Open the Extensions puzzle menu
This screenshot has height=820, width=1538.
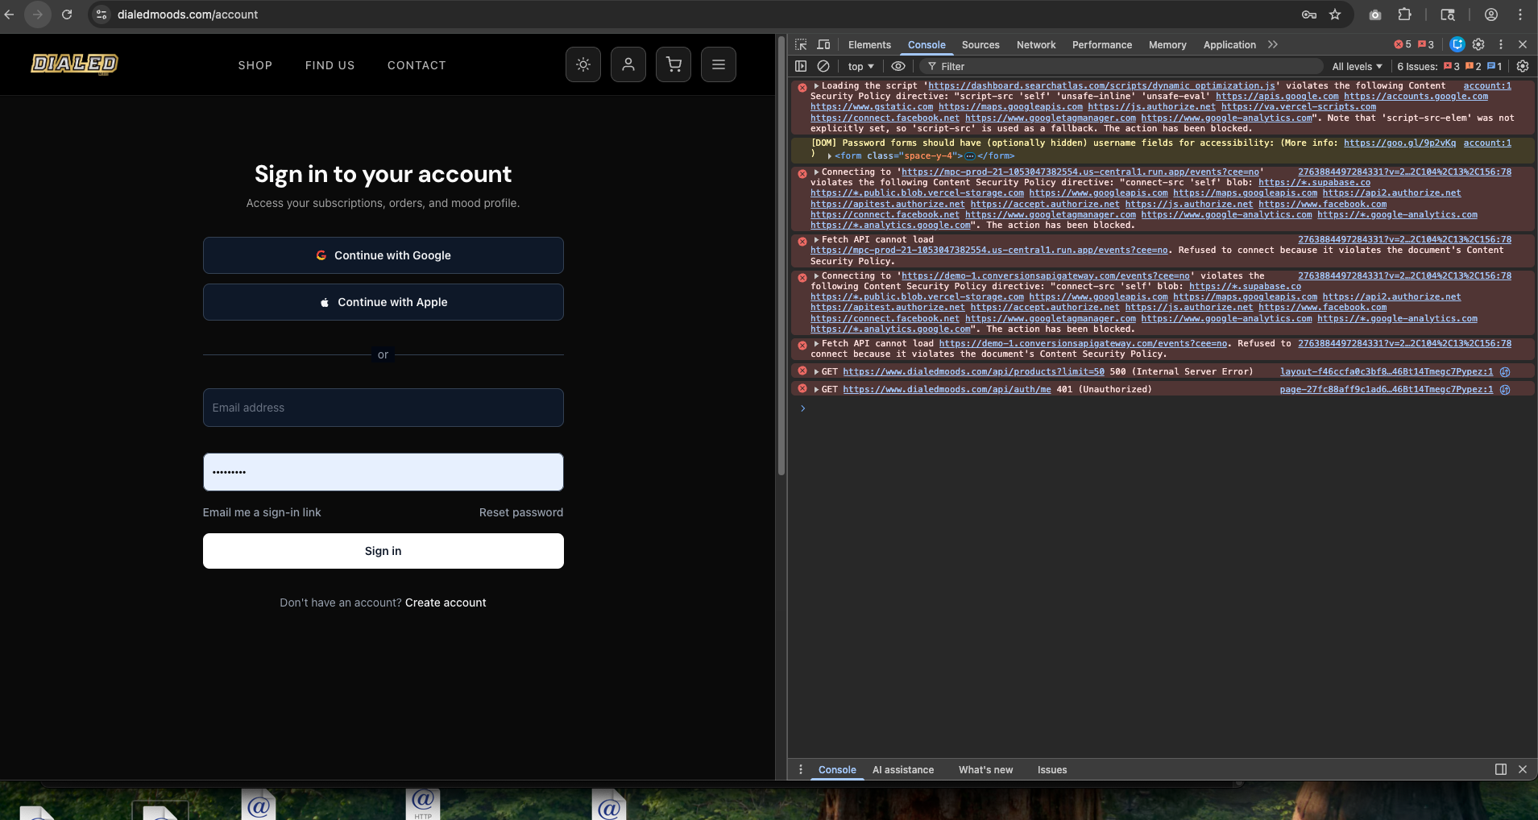coord(1405,14)
